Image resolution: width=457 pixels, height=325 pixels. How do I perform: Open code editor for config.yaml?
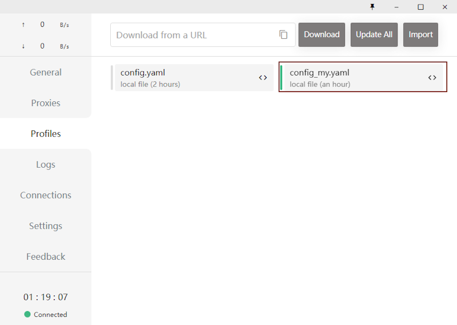[263, 78]
